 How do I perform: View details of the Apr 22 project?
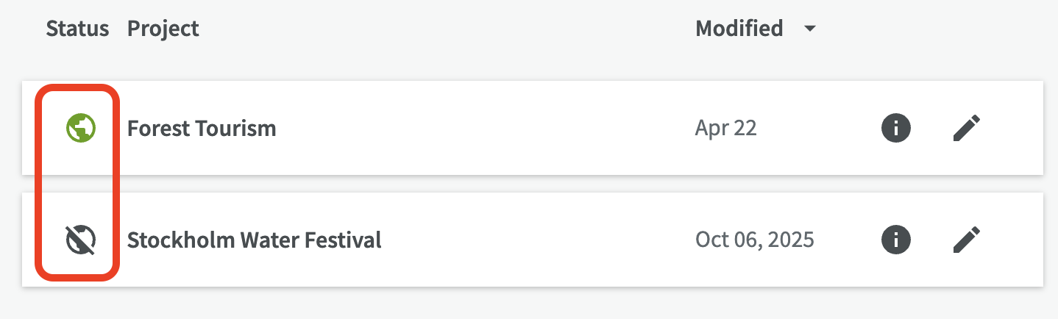895,129
